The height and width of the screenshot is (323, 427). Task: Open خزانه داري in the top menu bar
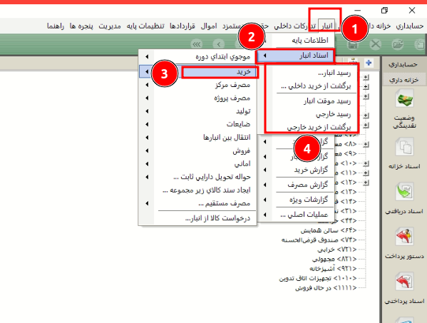pos(379,26)
